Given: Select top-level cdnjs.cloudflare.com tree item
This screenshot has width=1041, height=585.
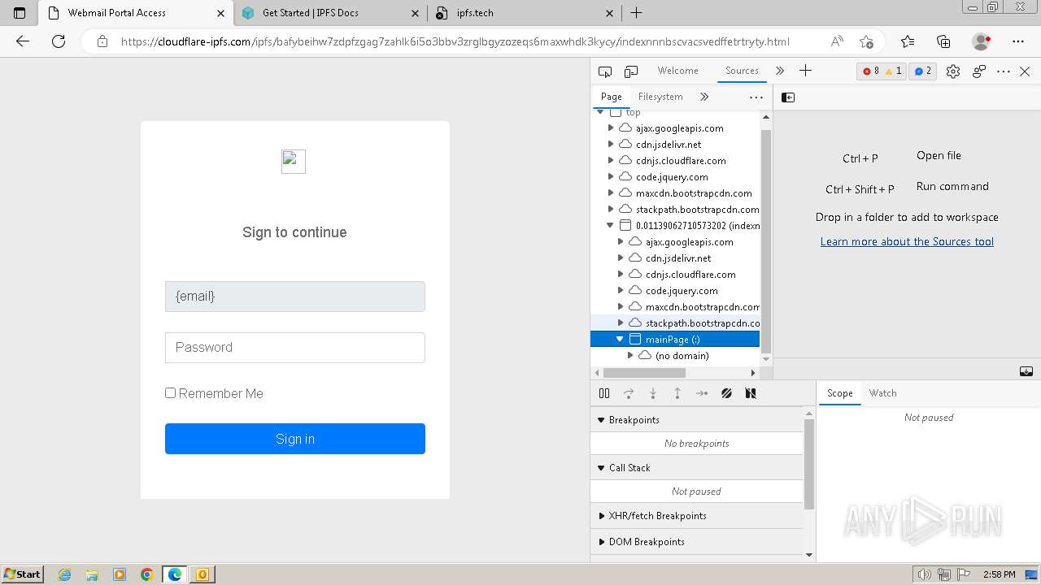Looking at the screenshot, I should tap(681, 161).
